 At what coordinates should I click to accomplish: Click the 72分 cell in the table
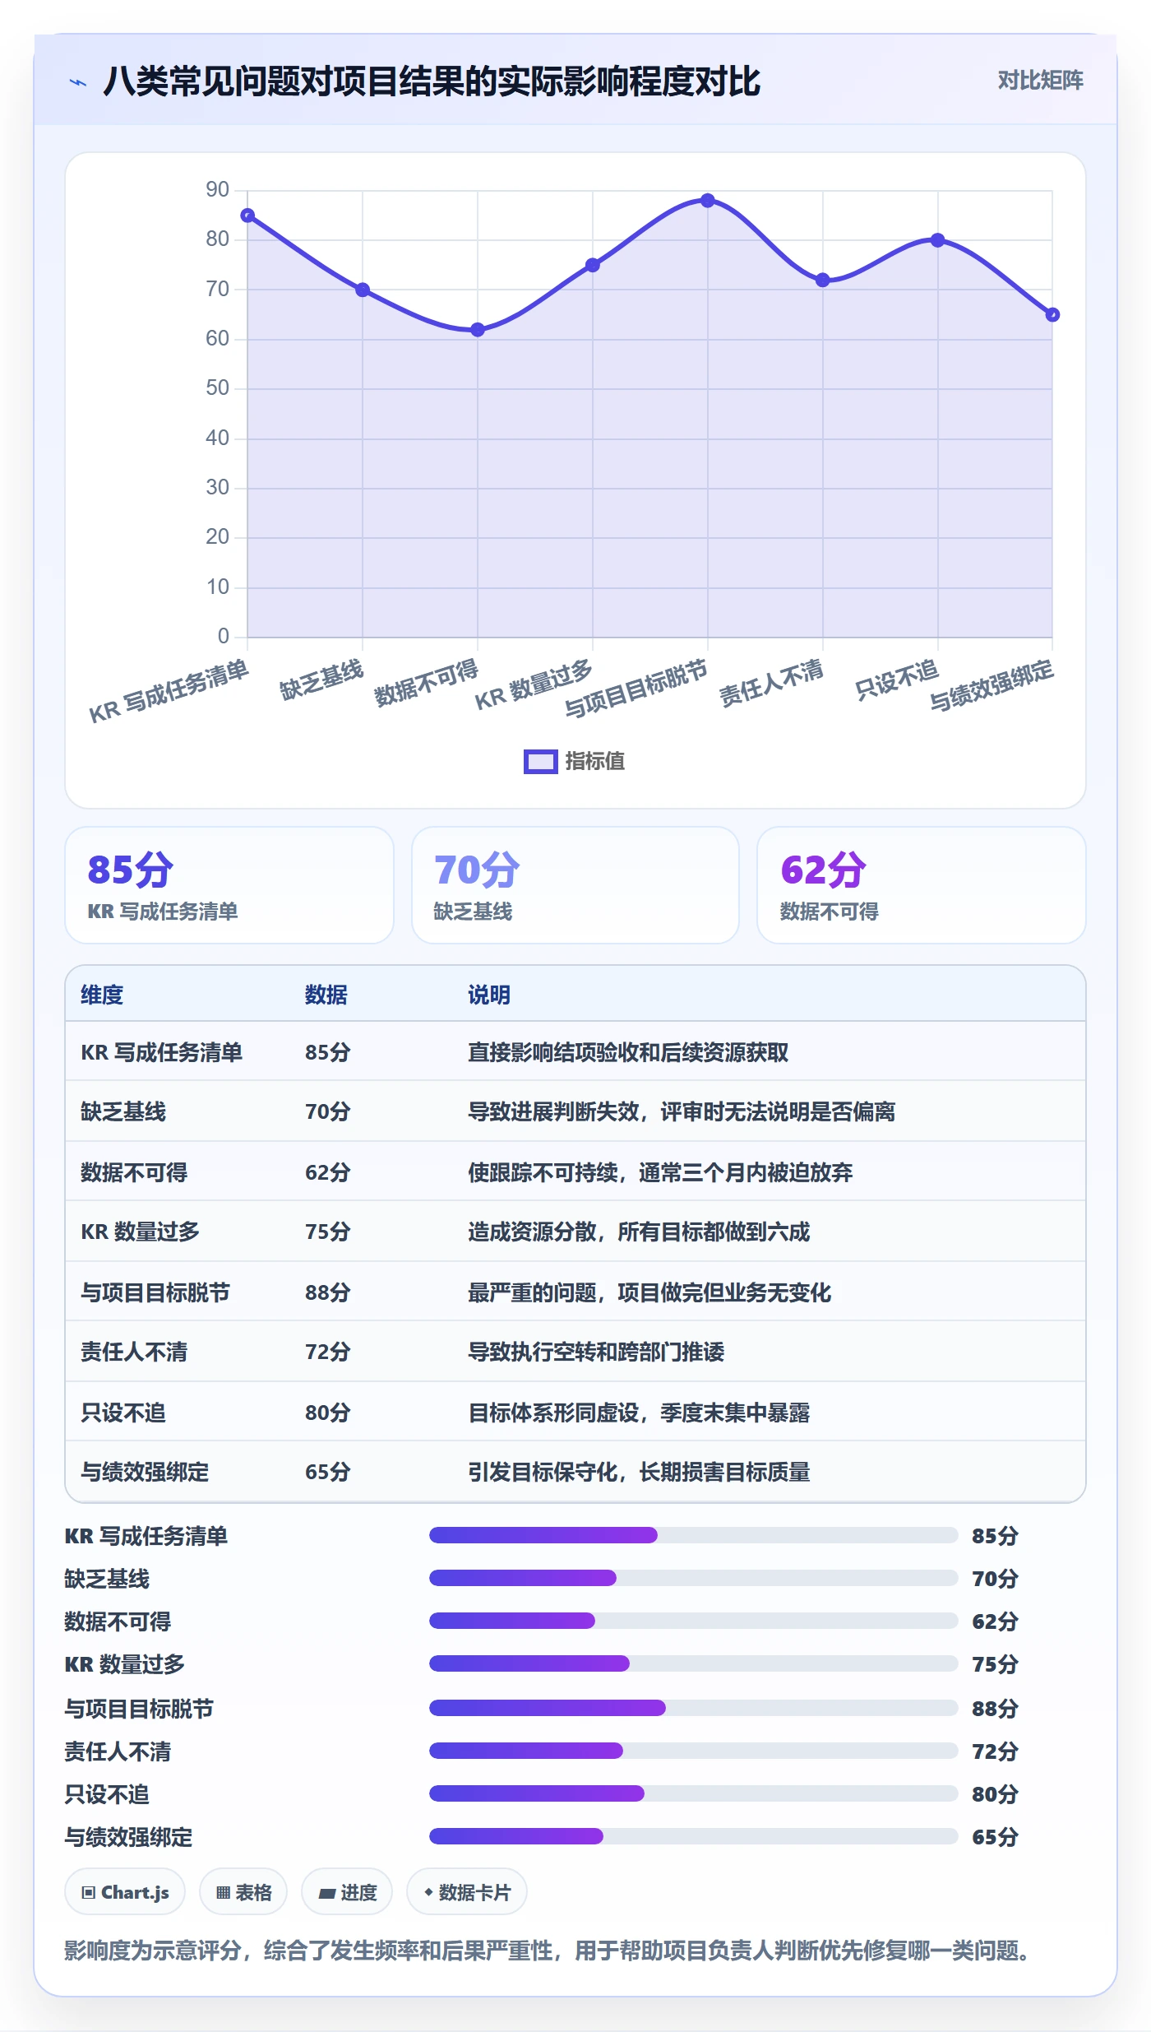328,1352
